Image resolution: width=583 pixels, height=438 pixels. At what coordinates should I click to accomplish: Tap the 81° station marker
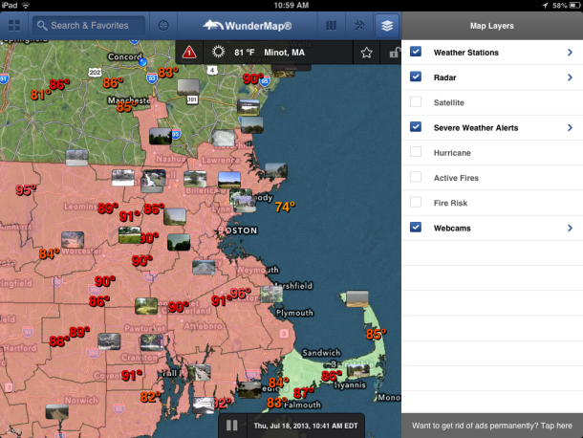[40, 95]
